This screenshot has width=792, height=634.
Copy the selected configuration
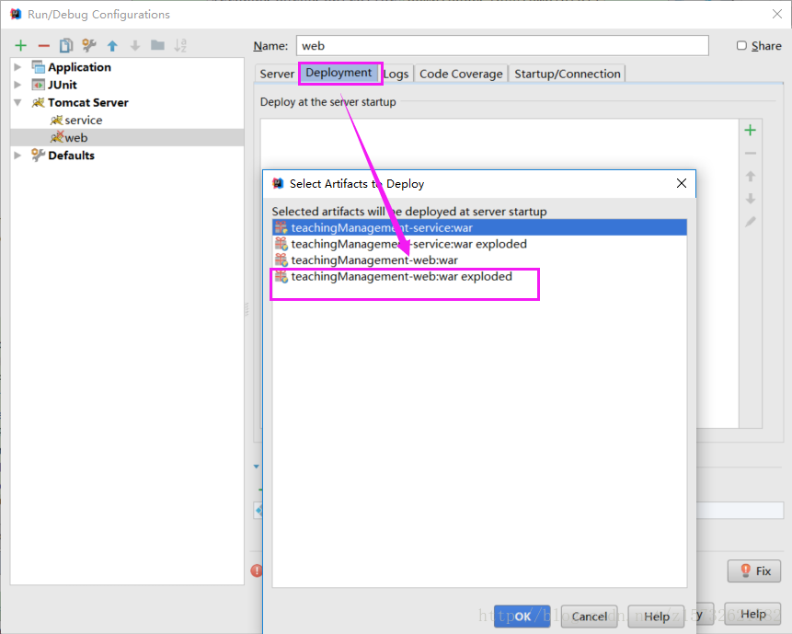[x=66, y=45]
